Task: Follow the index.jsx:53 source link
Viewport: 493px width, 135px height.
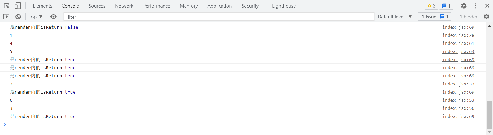Action: [458, 100]
